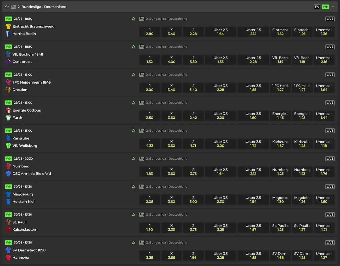Open the Nurnberg team name
Screen dimensions: 340x266
point(21,166)
